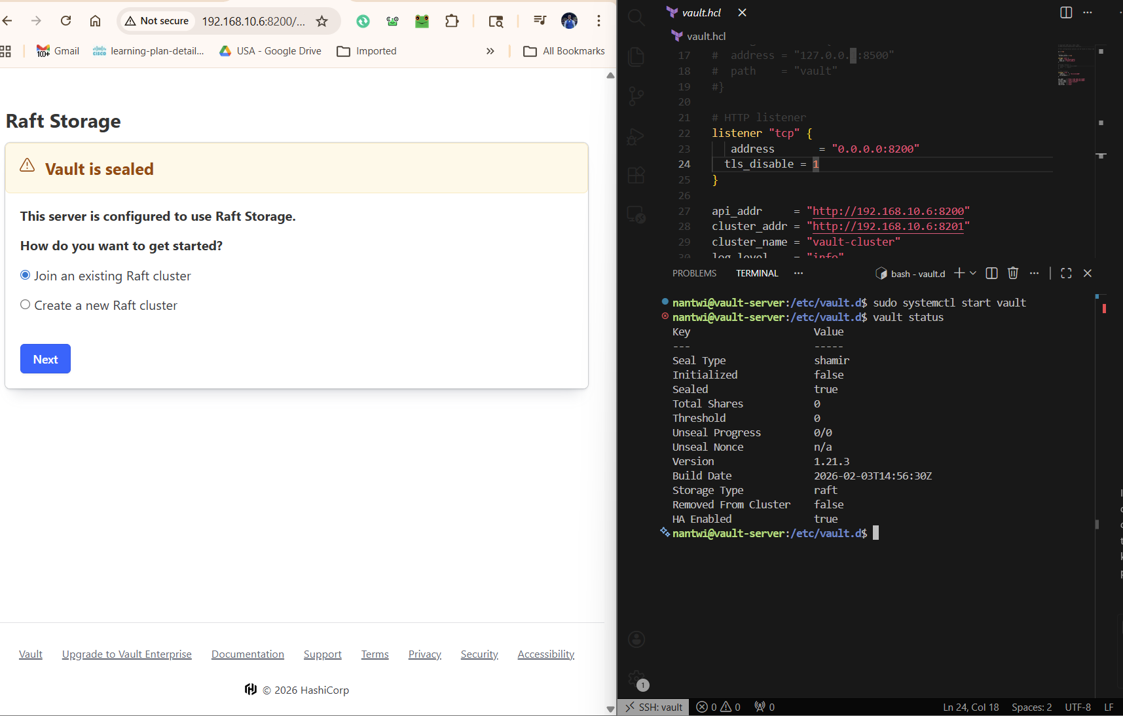The height and width of the screenshot is (716, 1123).
Task: Open VS Code Remote Explorer view
Action: coord(636,214)
